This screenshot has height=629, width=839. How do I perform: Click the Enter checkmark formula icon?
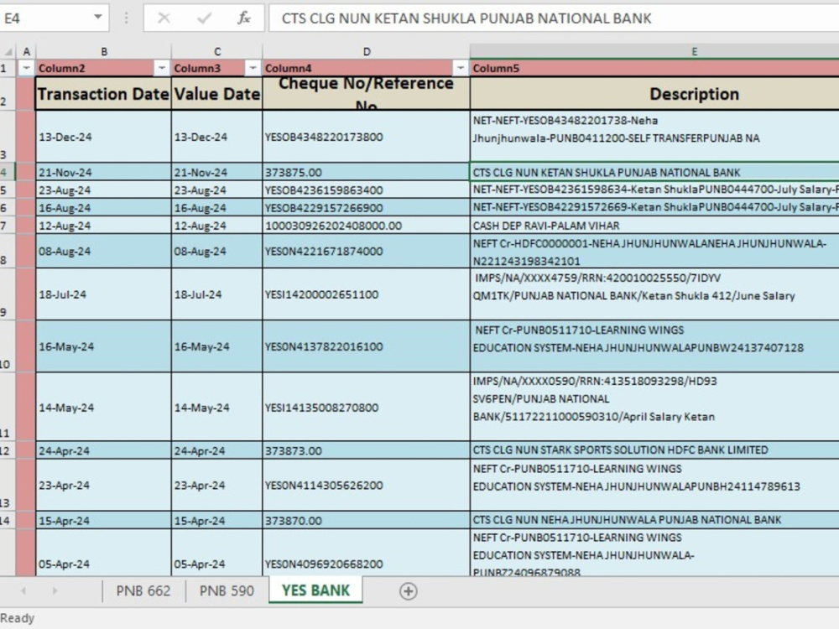point(204,18)
